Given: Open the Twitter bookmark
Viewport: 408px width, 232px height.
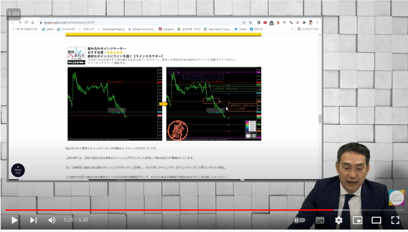Looking at the screenshot, I should click(x=241, y=29).
